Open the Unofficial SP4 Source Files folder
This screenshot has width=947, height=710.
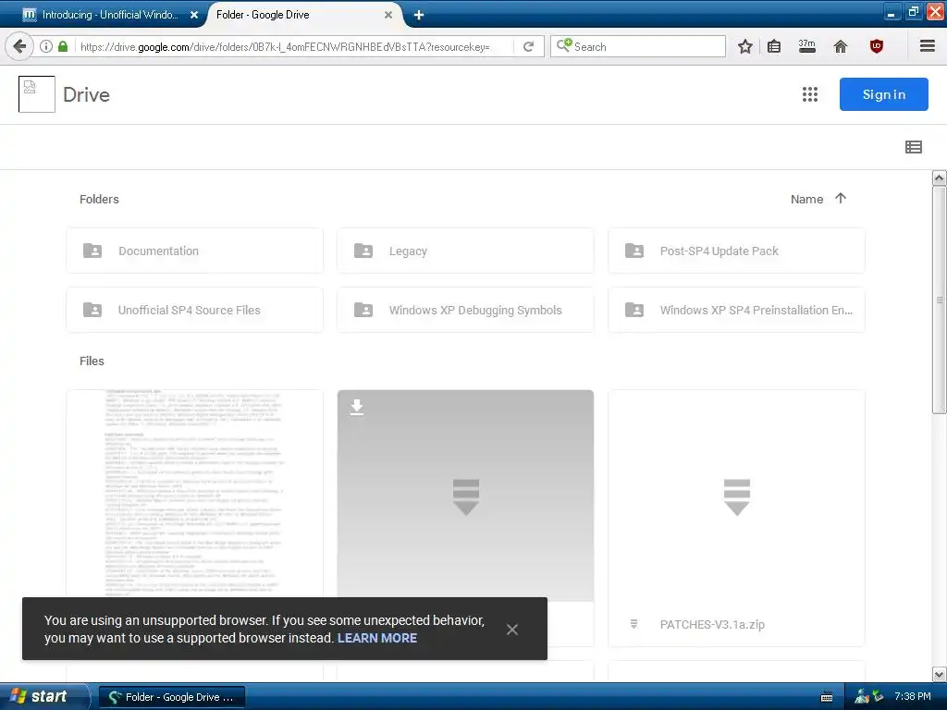194,310
